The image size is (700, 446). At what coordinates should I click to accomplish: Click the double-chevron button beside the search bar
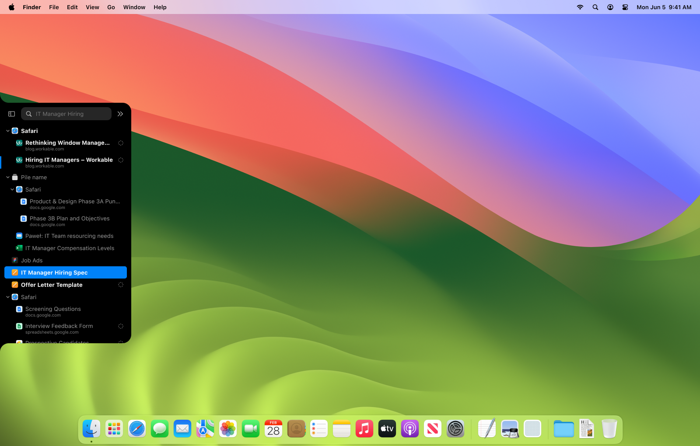[x=120, y=114]
